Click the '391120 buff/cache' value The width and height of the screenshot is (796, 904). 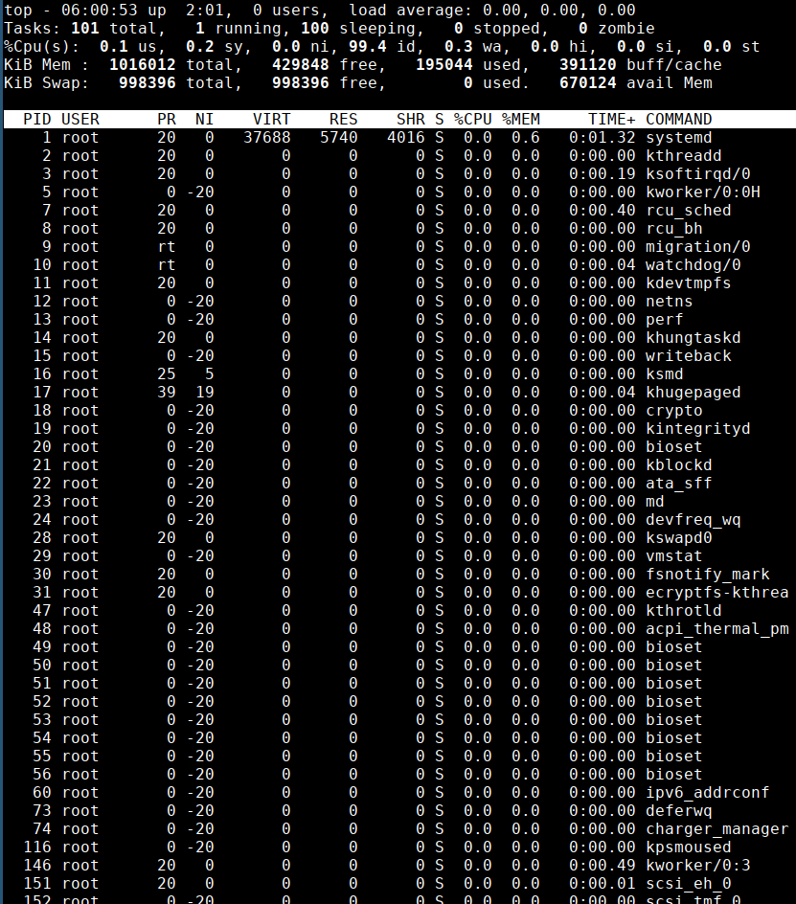(x=640, y=64)
